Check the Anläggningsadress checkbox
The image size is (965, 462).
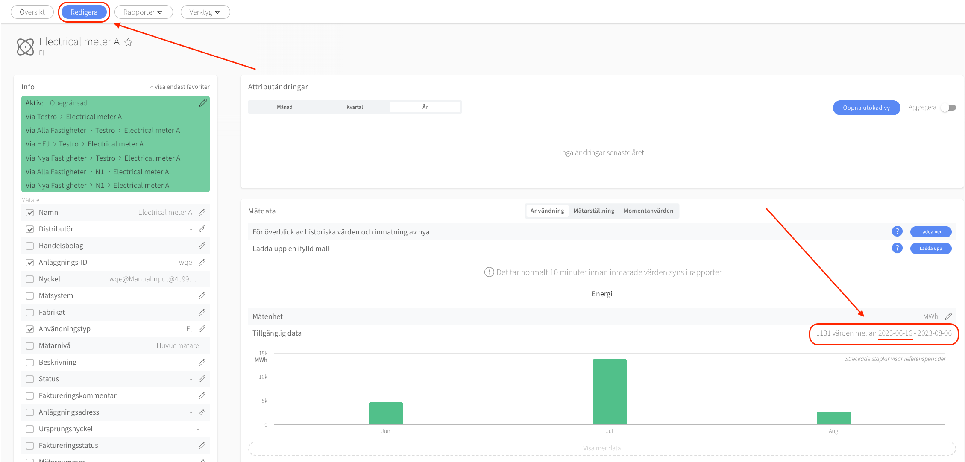click(30, 412)
